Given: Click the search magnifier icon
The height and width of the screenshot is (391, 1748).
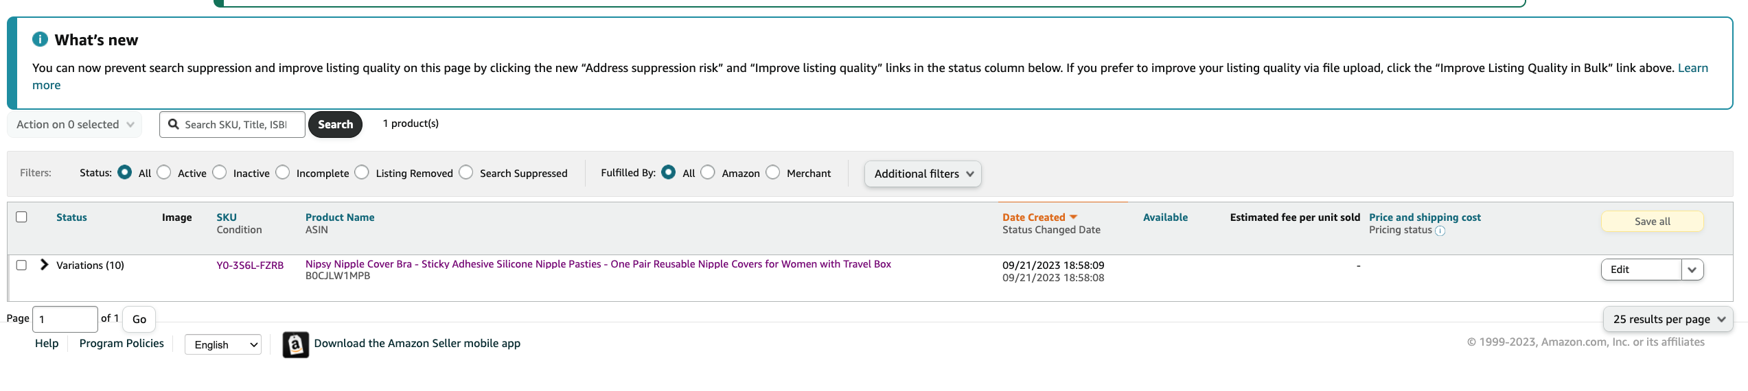Looking at the screenshot, I should click(x=174, y=124).
